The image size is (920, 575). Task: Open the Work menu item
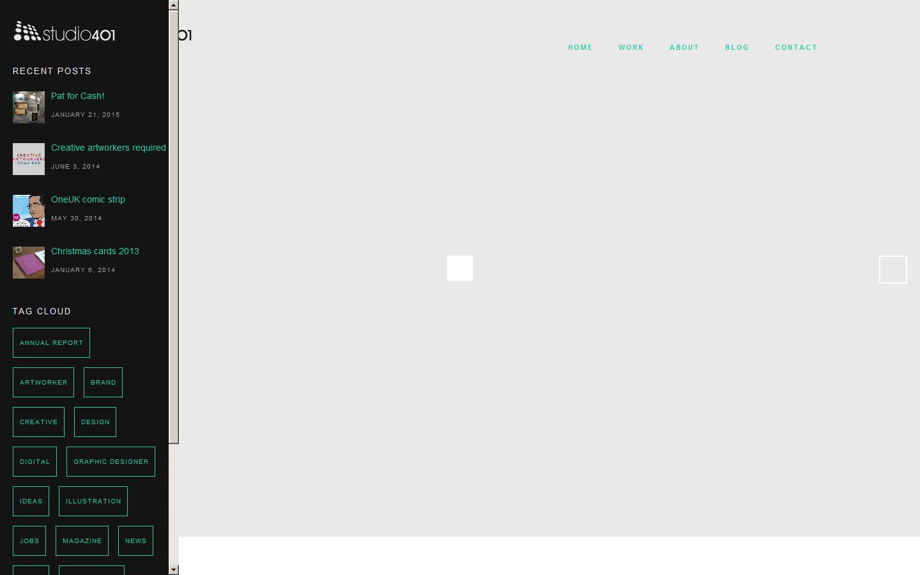click(631, 47)
